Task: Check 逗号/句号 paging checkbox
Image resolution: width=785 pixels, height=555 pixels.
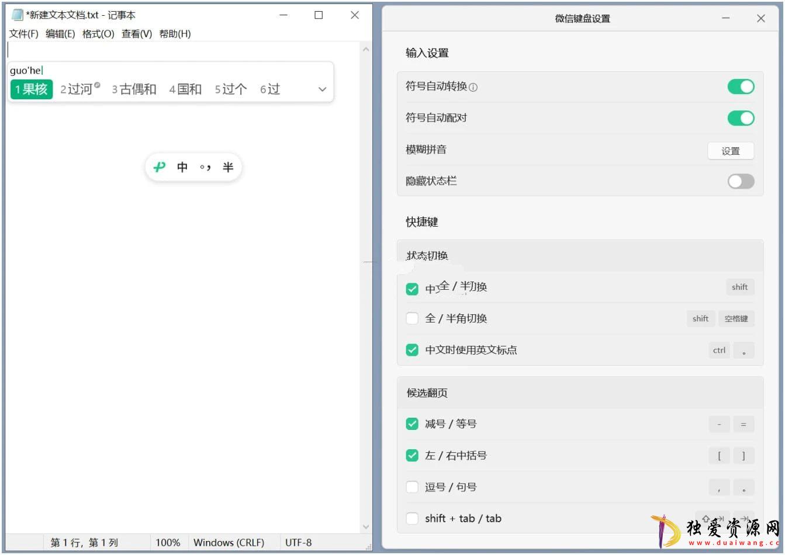Action: [x=412, y=487]
